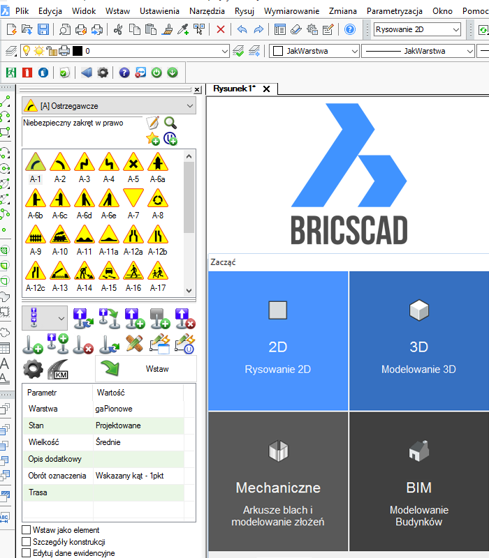Select the A-14 roadworks sign
Screen dimensions: 489x558
point(85,271)
